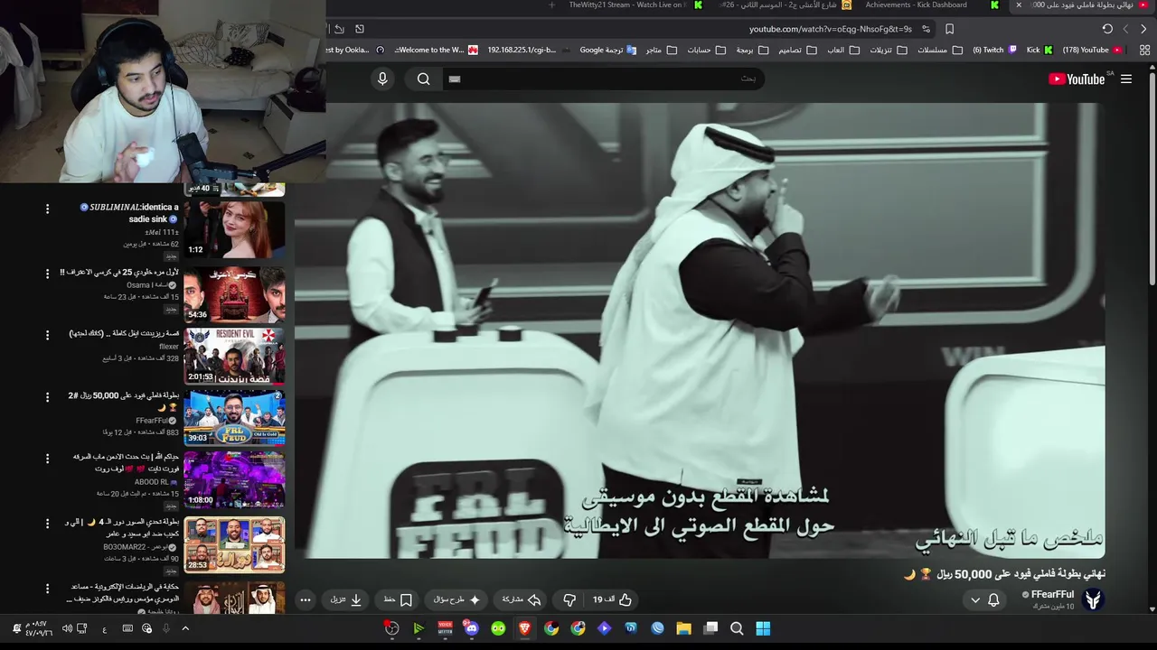This screenshot has width=1157, height=650.
Task: Open Brave browser from taskbar
Action: 524,628
